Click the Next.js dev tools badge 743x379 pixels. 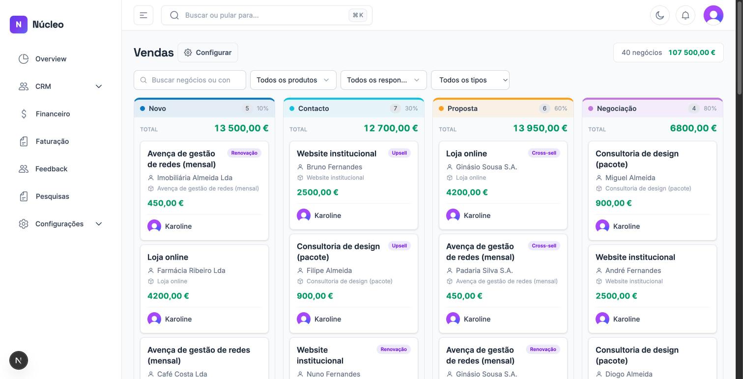(19, 360)
